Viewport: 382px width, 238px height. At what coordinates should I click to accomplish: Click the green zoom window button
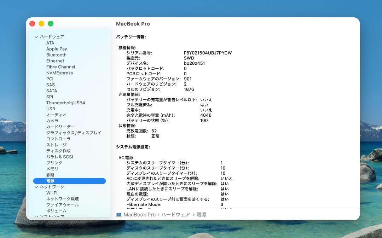point(51,24)
